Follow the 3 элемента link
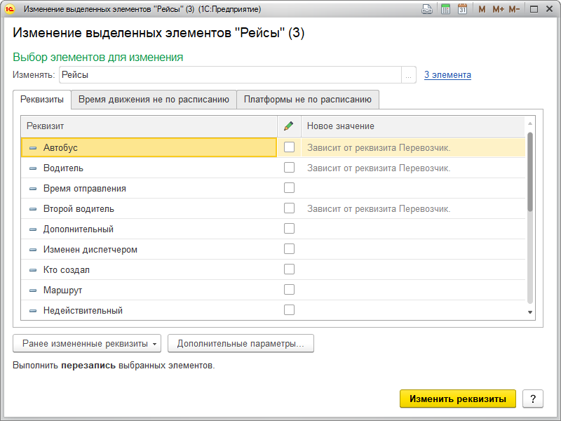 [x=447, y=75]
